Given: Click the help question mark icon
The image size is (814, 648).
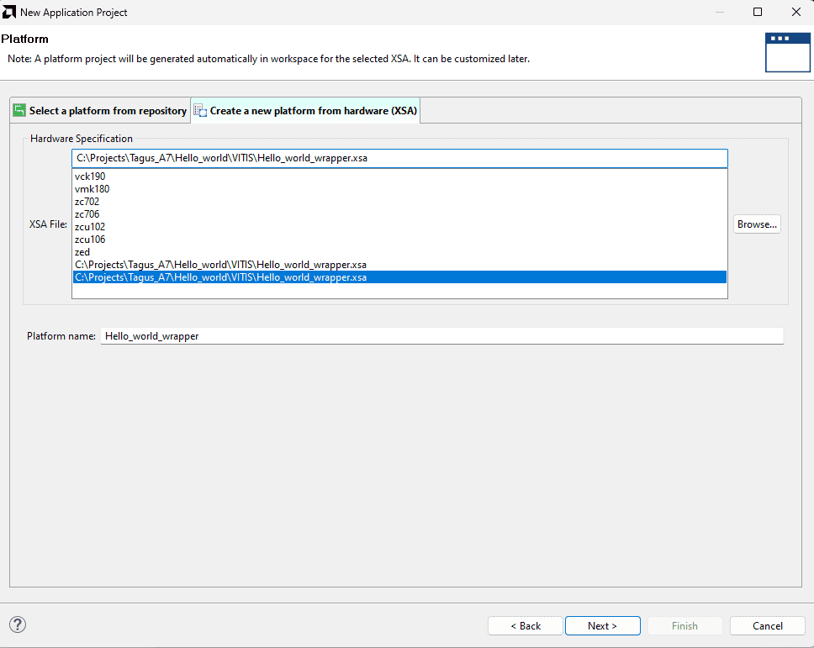Looking at the screenshot, I should pyautogui.click(x=18, y=624).
